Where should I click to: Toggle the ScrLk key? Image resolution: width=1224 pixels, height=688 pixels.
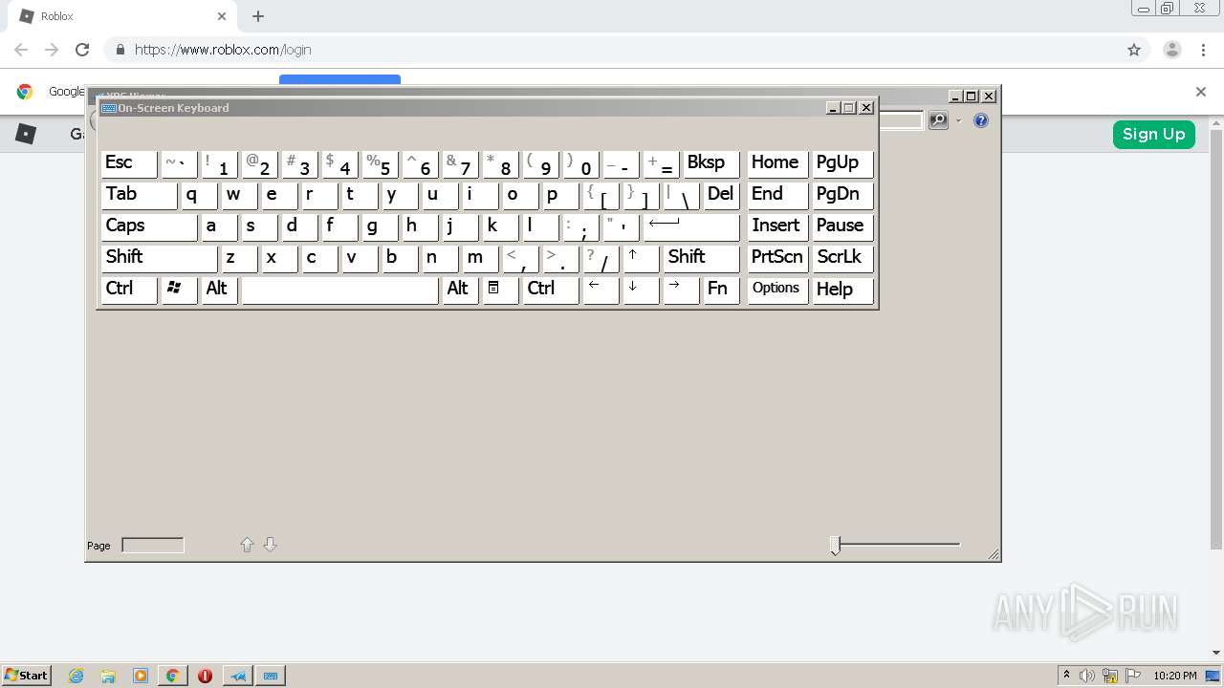pyautogui.click(x=842, y=258)
